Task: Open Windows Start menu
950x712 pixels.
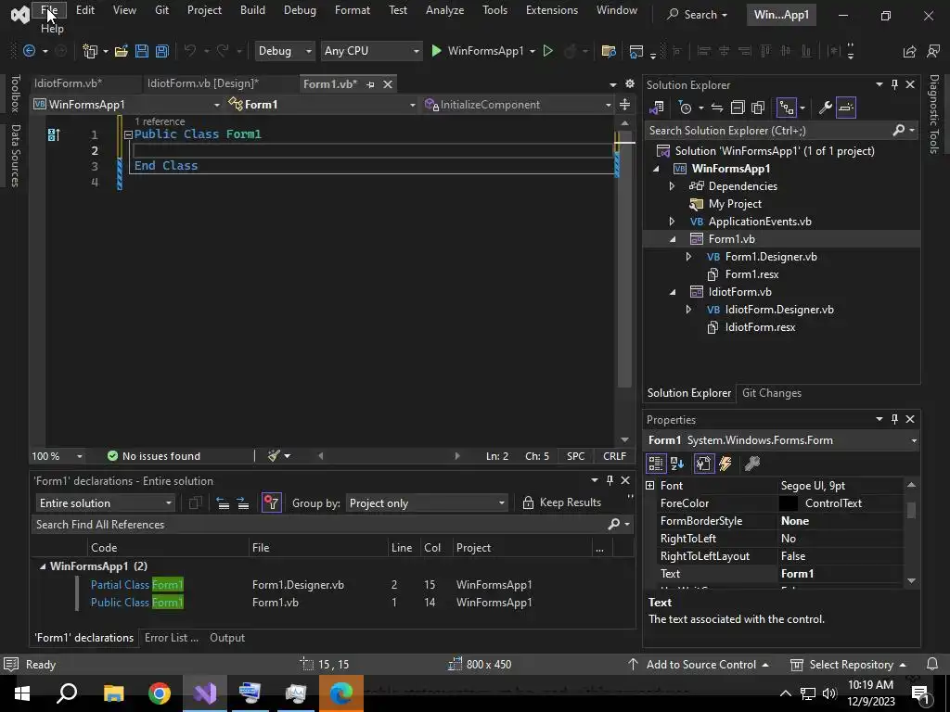Action: click(22, 693)
